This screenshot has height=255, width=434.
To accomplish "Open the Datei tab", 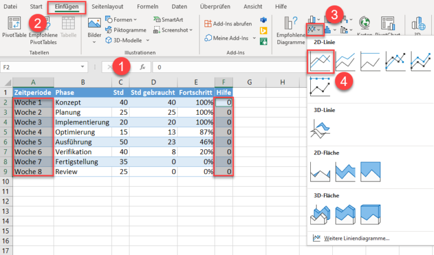I will click(x=10, y=6).
